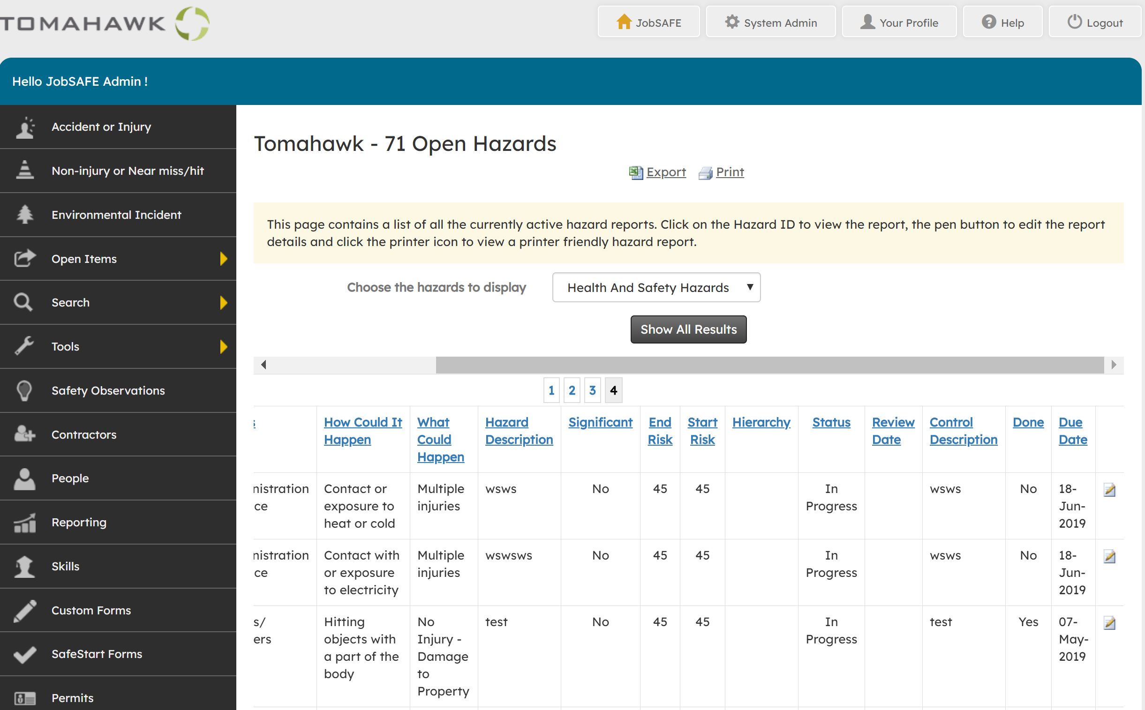Open Environmental Incident menu item

click(x=118, y=215)
